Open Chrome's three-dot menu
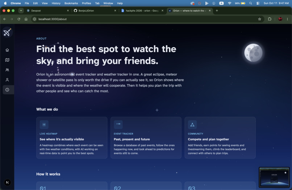This screenshot has width=292, height=190. [x=287, y=19]
